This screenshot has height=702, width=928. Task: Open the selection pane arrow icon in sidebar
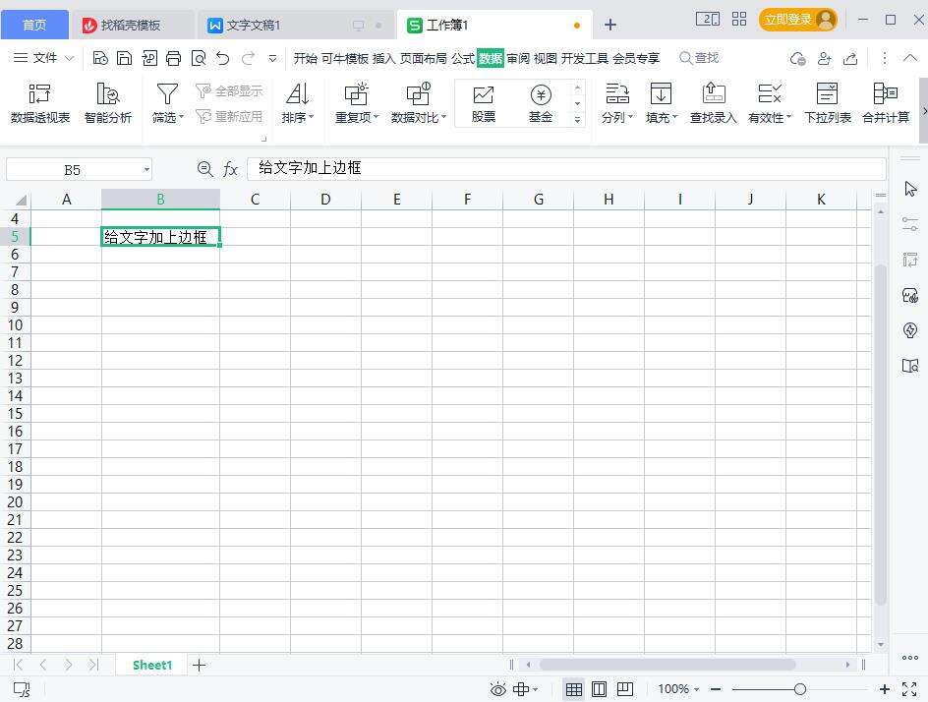[910, 189]
